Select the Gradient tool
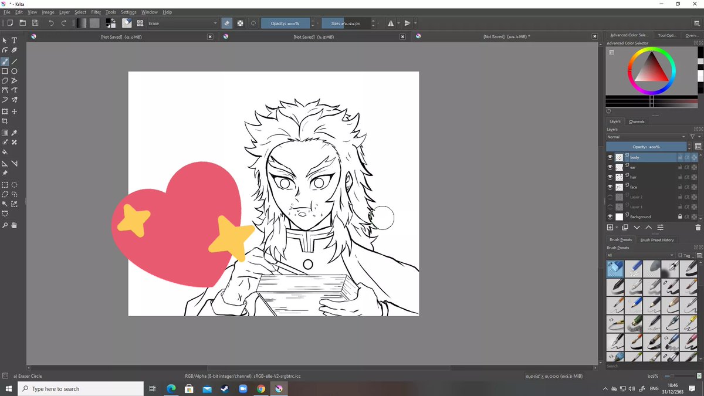704x396 pixels. [x=5, y=133]
